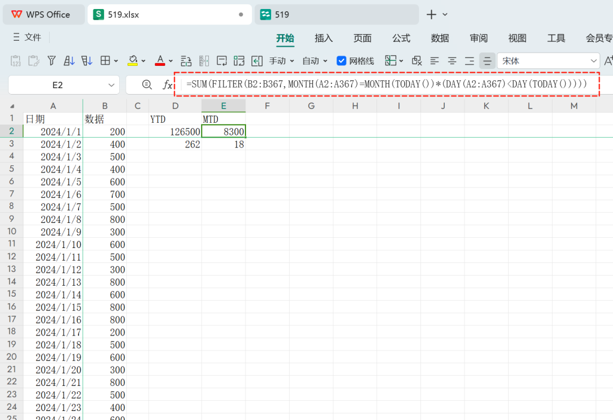
Task: Click the cell borders grid icon
Action: [x=105, y=61]
